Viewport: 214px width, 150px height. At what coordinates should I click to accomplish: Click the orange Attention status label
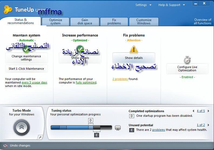point(134,40)
